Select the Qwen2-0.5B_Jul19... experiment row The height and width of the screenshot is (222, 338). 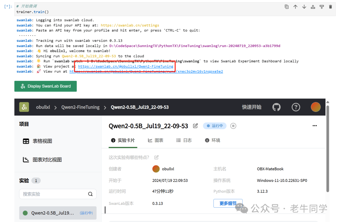58,213
